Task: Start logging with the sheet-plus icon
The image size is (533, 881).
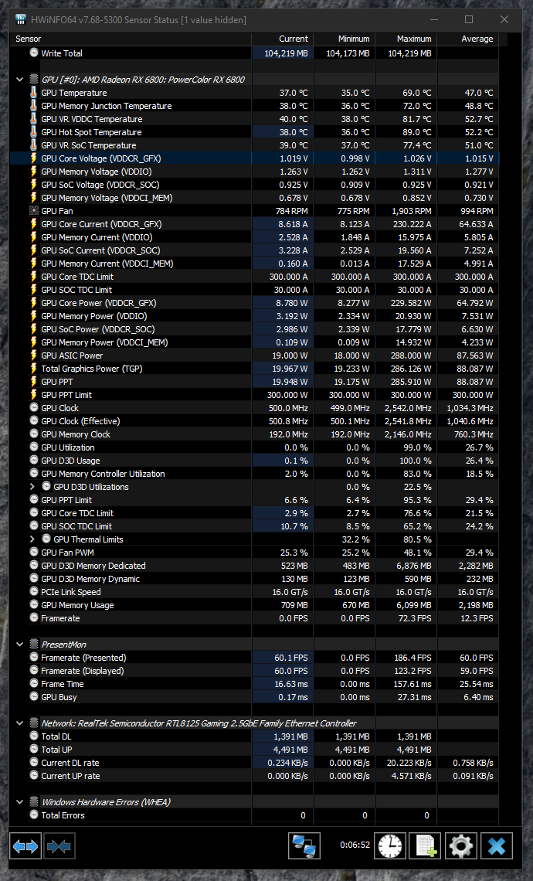Action: (425, 845)
